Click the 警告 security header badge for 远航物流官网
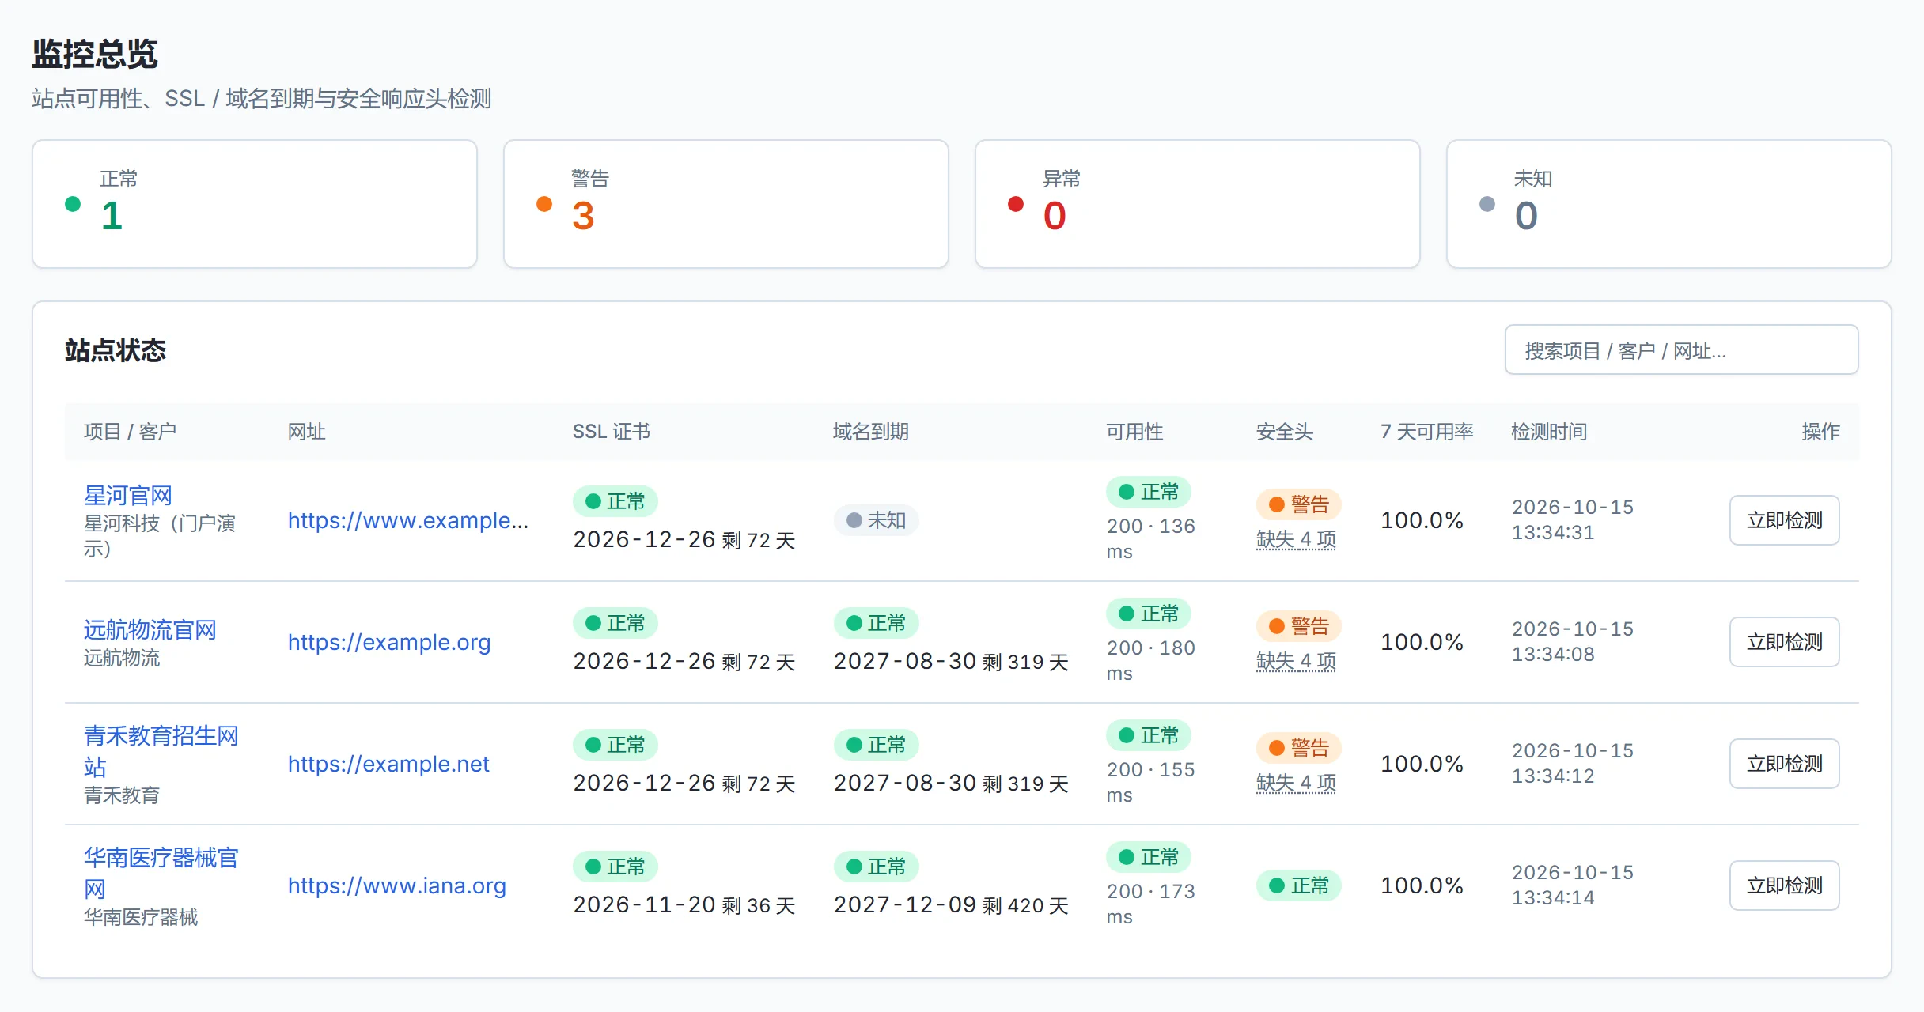This screenshot has width=1924, height=1012. pos(1298,626)
